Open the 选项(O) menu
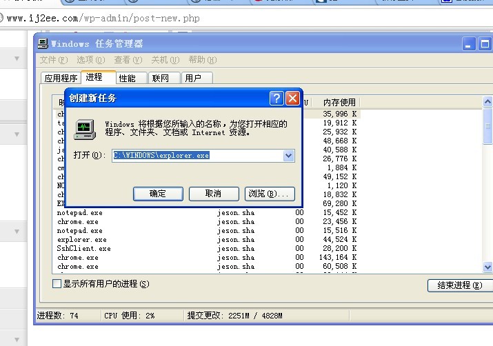Image resolution: width=493 pixels, height=346 pixels. pos(91,60)
